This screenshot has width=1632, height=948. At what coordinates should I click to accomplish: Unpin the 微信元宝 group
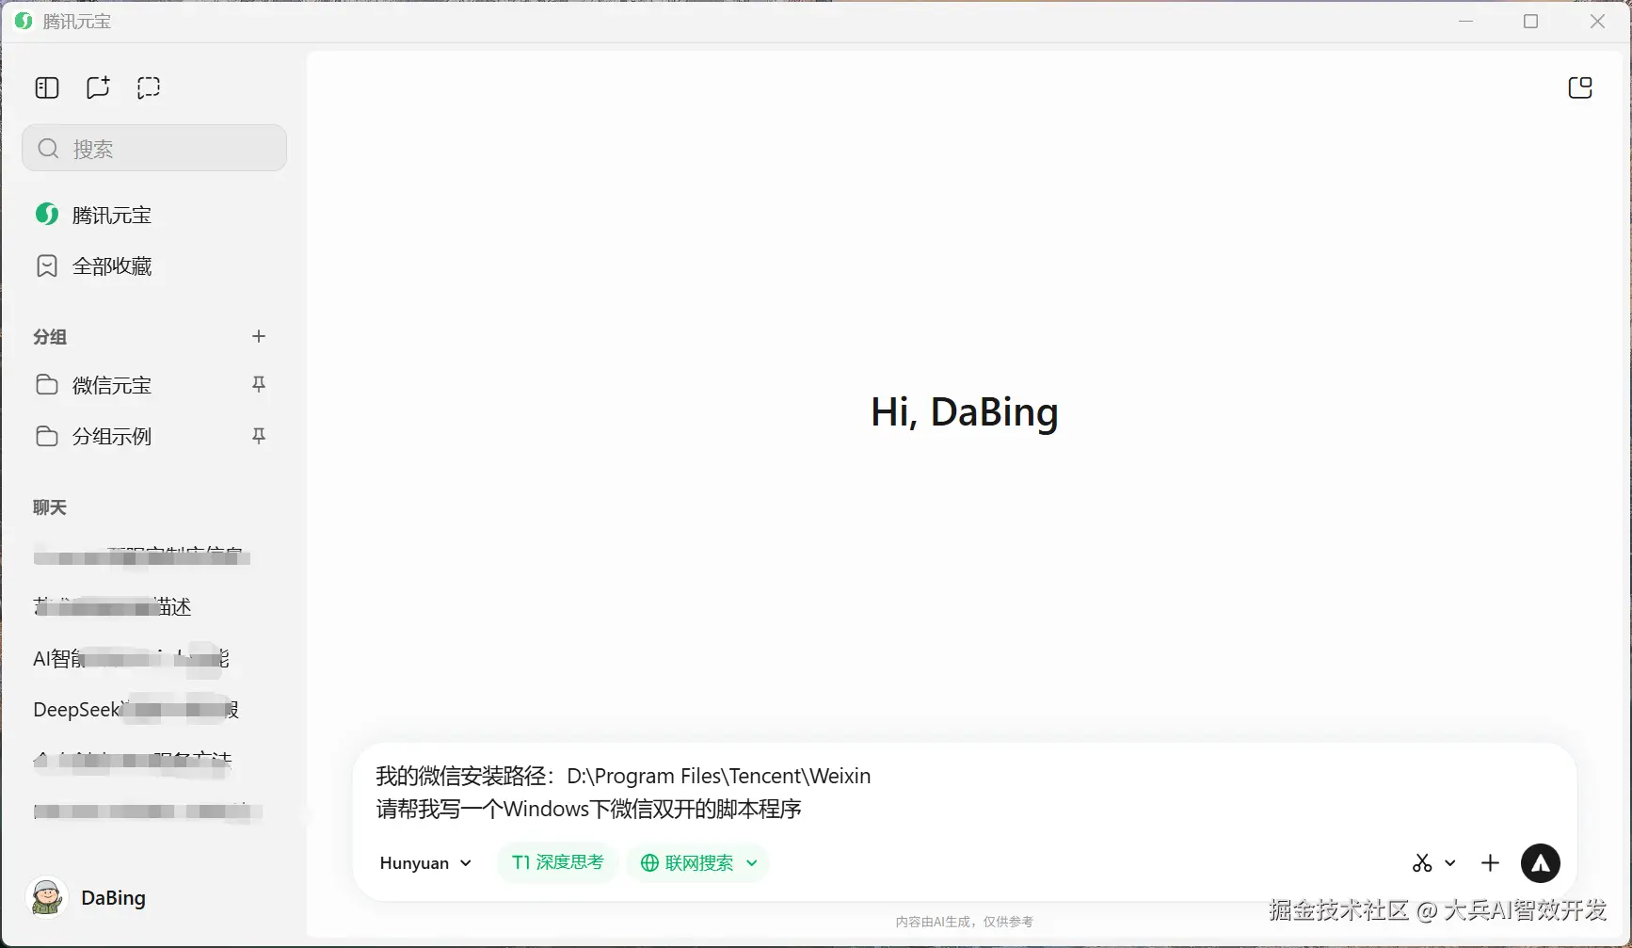(259, 384)
